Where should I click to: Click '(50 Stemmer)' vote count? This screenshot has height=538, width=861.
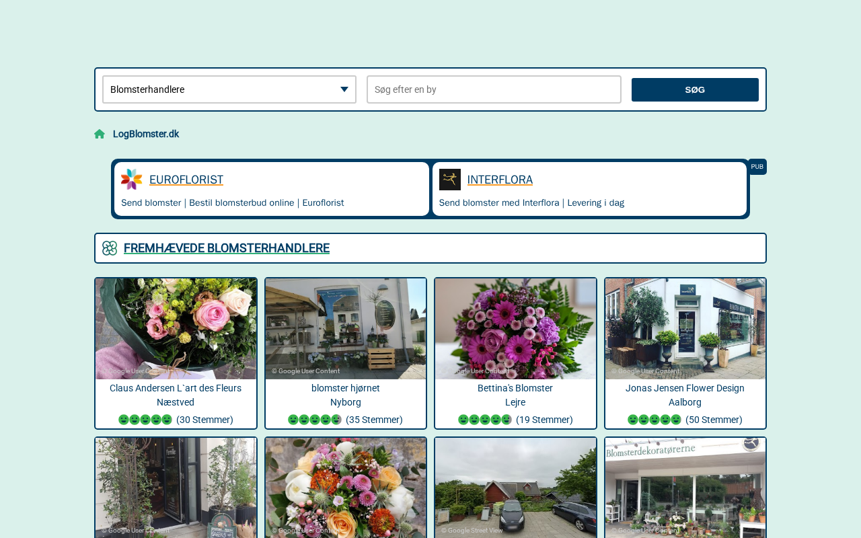(x=714, y=420)
